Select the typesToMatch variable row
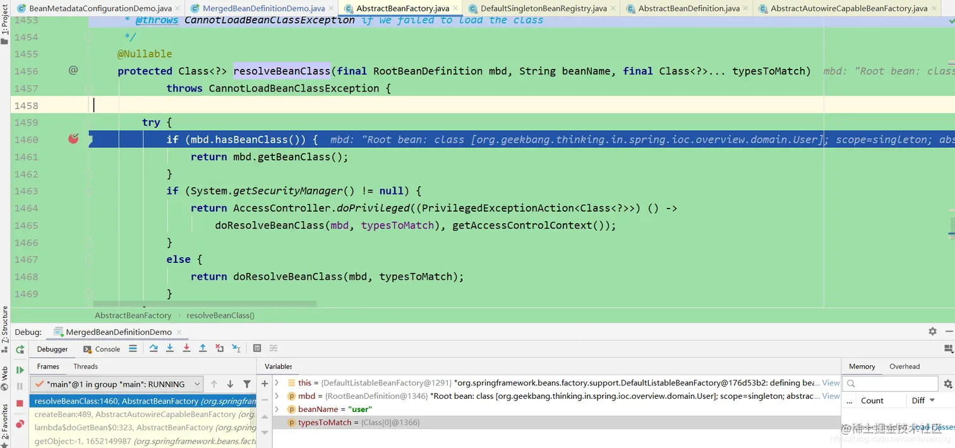 pyautogui.click(x=556, y=423)
